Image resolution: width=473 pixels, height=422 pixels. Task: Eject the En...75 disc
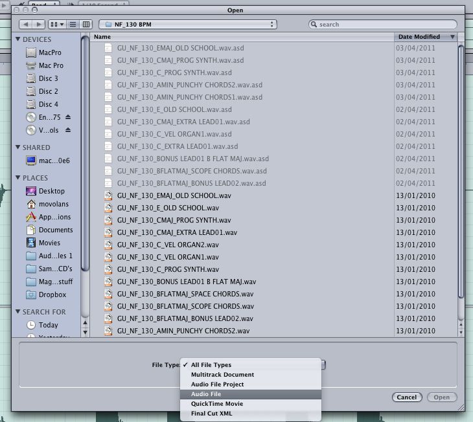(68, 117)
